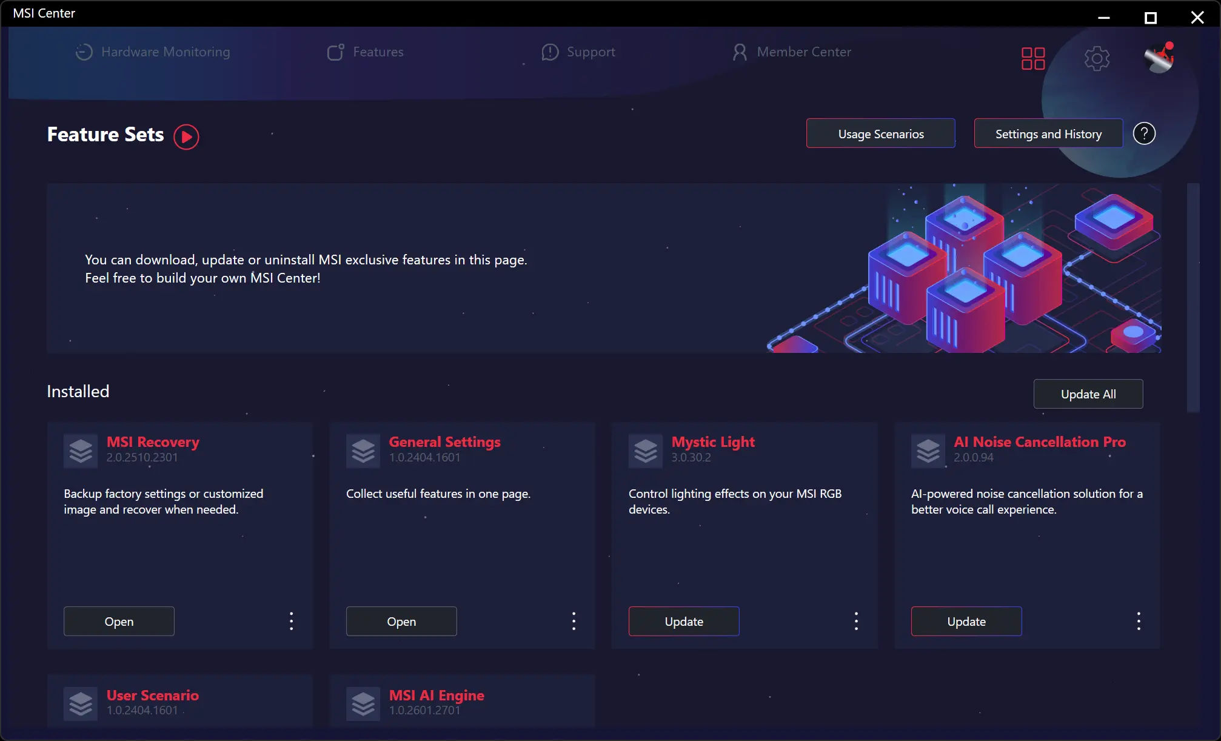Click the Update All button
Image resolution: width=1221 pixels, height=741 pixels.
(x=1088, y=394)
